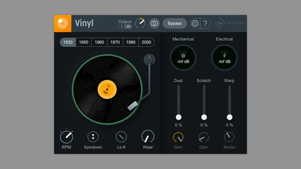Click the Mechanical noise -Inf dB dial
The image size is (301, 169).
(183, 57)
